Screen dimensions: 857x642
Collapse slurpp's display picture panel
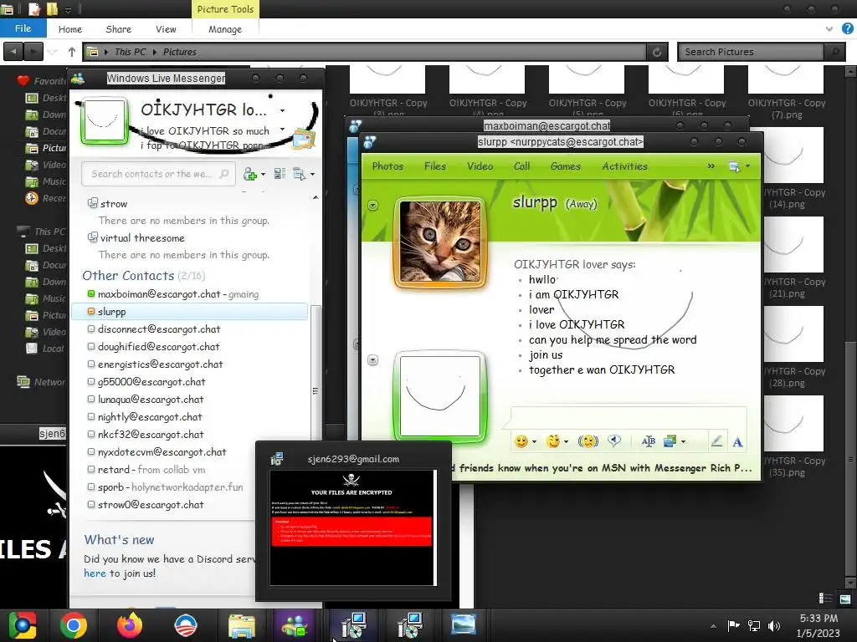click(x=372, y=206)
